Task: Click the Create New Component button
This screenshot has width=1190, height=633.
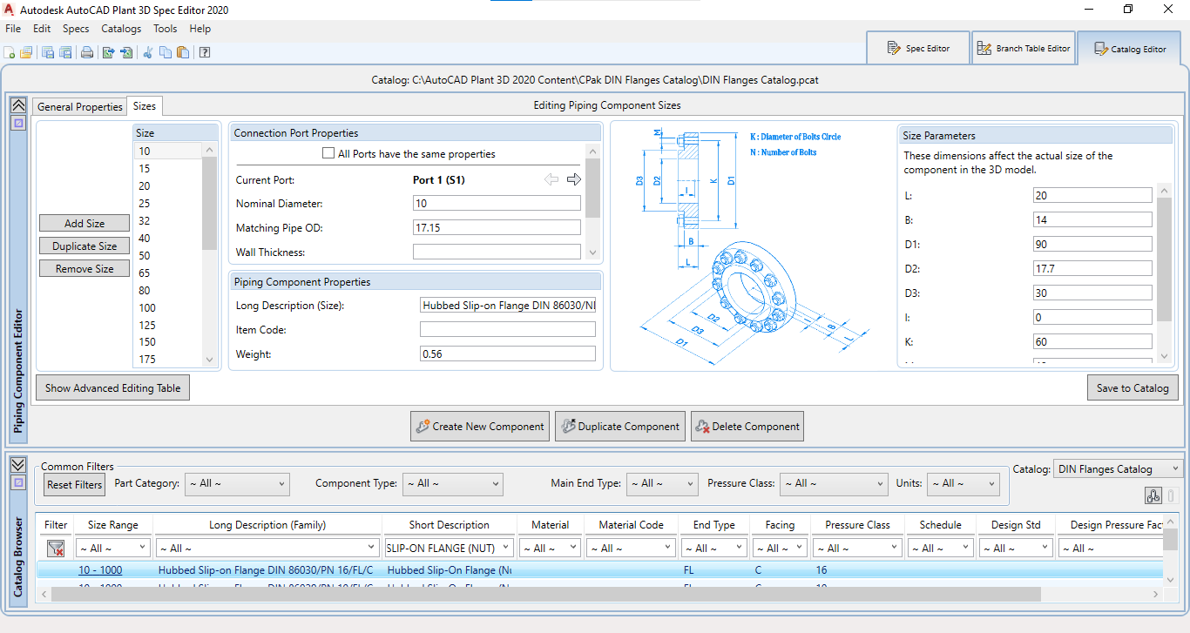Action: click(480, 427)
